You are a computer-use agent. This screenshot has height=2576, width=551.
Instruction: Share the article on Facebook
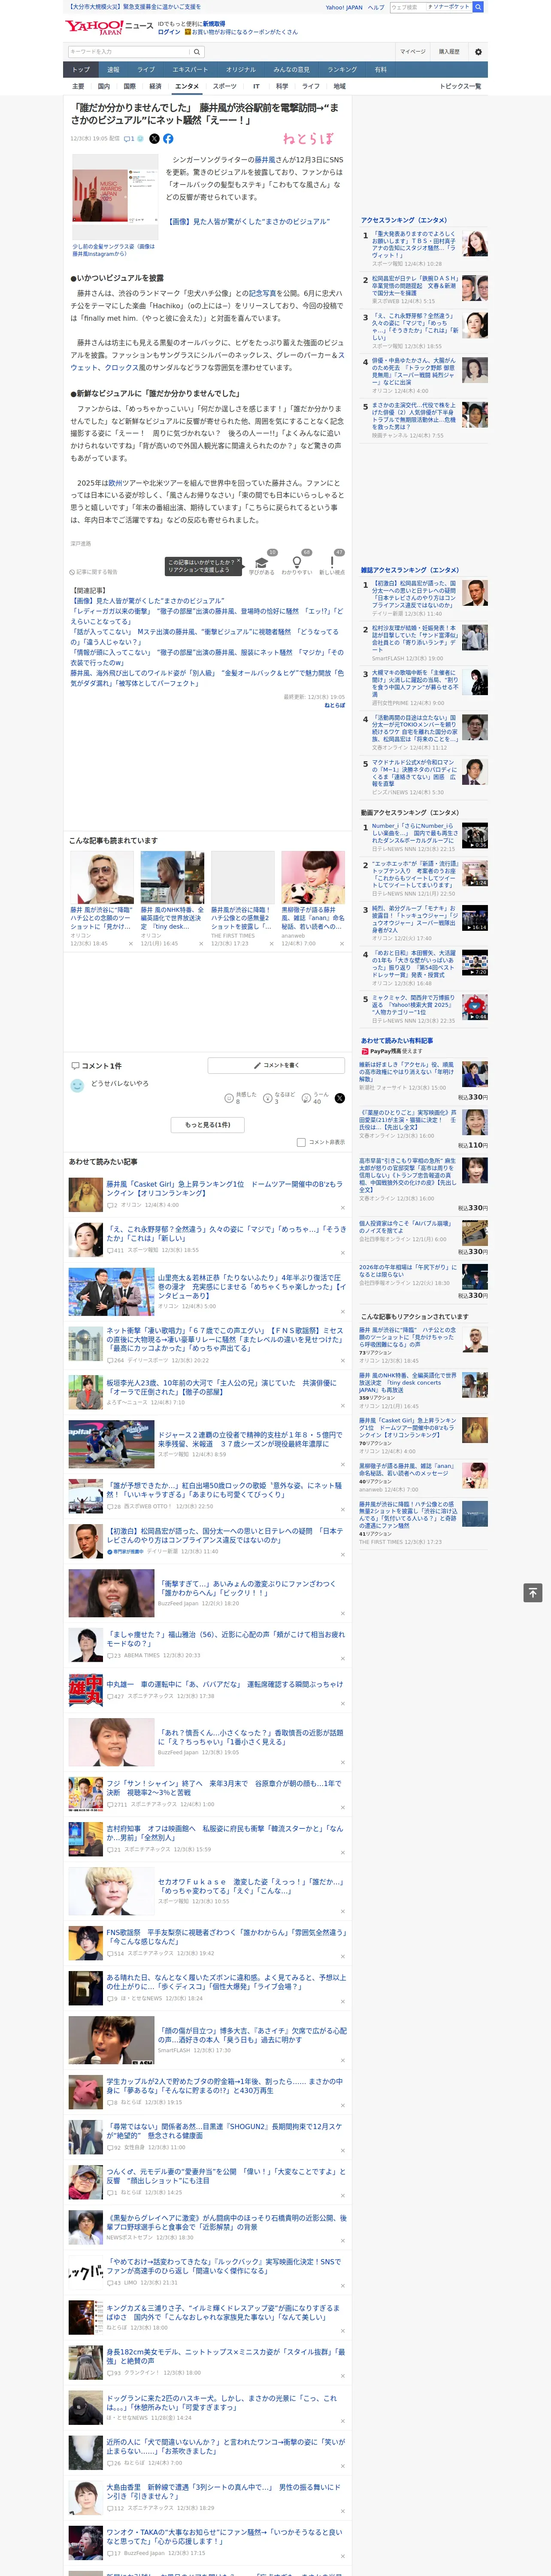click(x=168, y=139)
